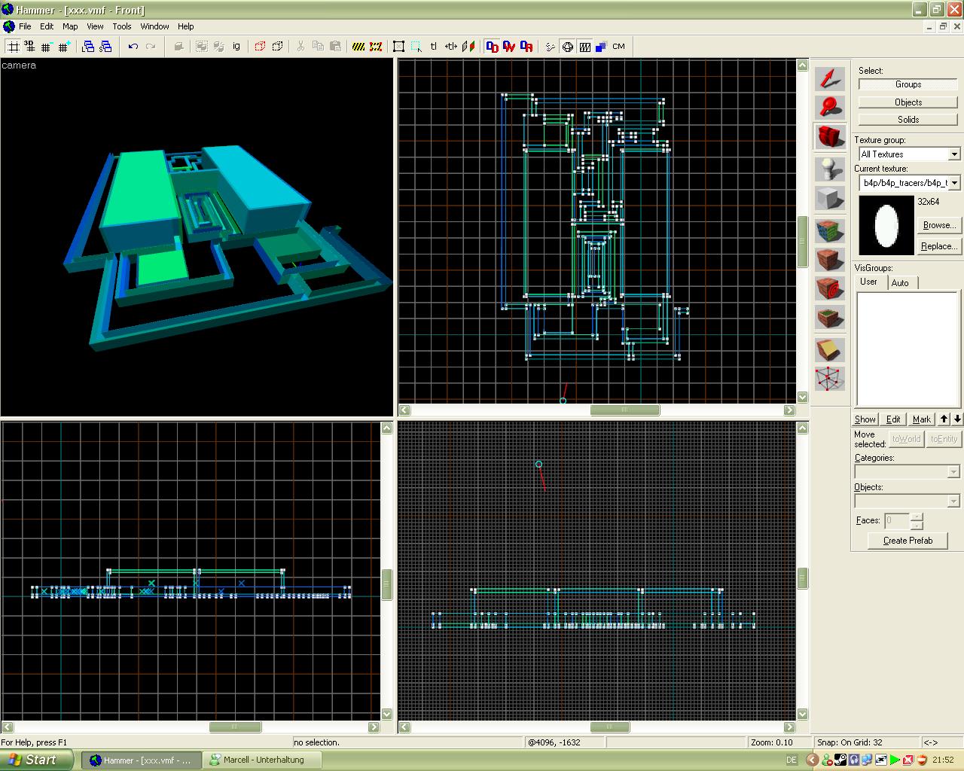The width and height of the screenshot is (964, 771).
Task: Click the Replace... texture button
Action: [x=939, y=246]
